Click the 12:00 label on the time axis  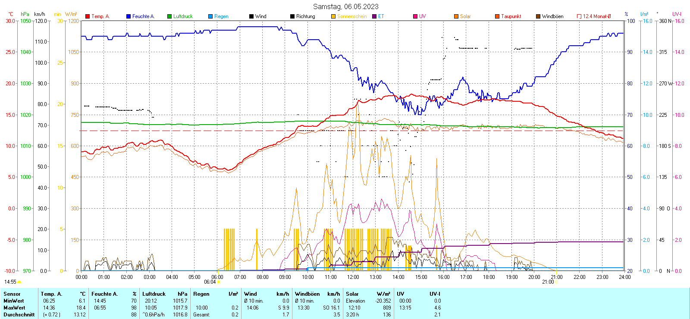tap(353, 277)
